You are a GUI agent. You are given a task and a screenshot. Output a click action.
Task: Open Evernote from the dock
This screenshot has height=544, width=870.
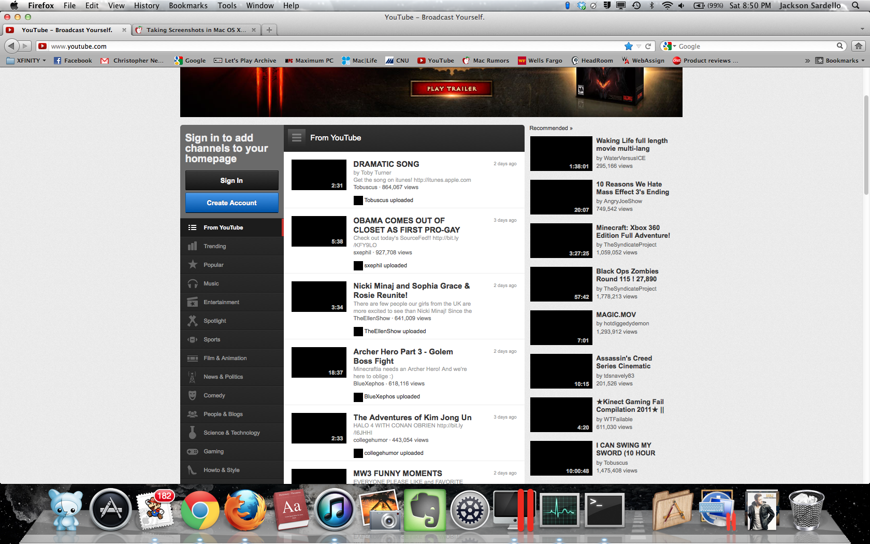pyautogui.click(x=425, y=510)
